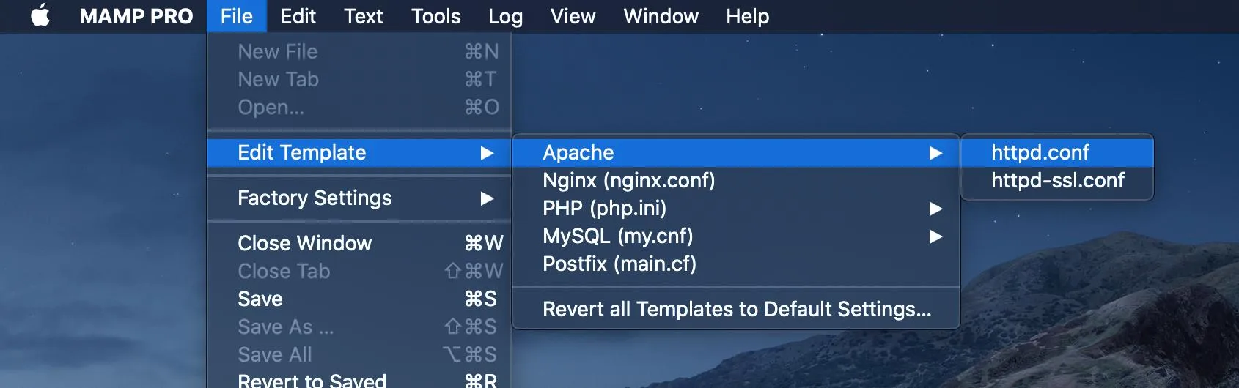Expand the Edit Template submenu
This screenshot has width=1239, height=388.
click(359, 152)
